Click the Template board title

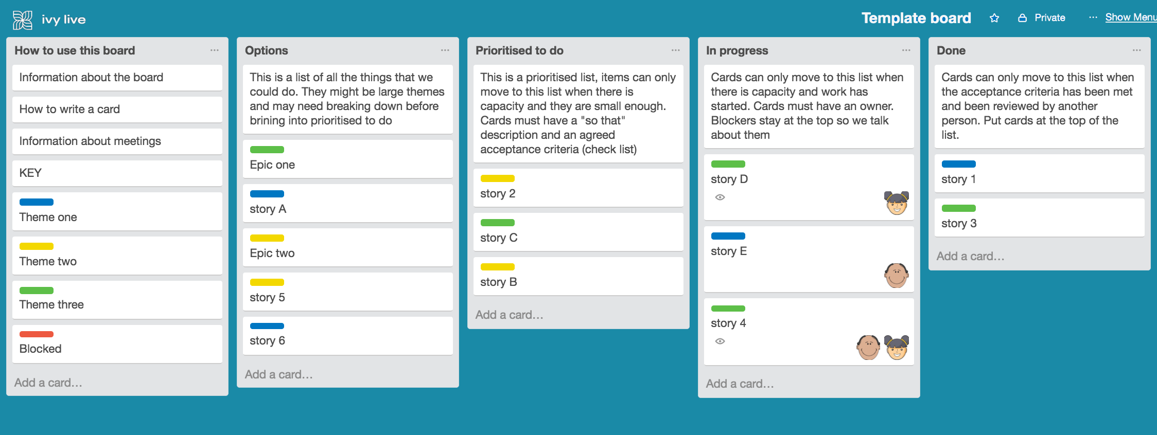tap(916, 19)
